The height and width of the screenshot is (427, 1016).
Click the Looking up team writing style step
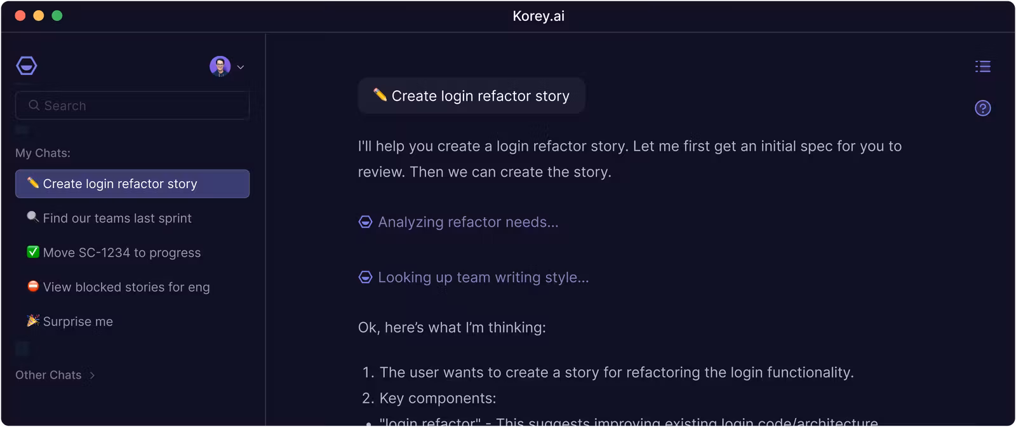(483, 277)
